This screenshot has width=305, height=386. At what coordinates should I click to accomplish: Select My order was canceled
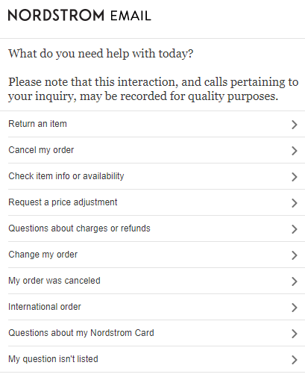click(157, 281)
